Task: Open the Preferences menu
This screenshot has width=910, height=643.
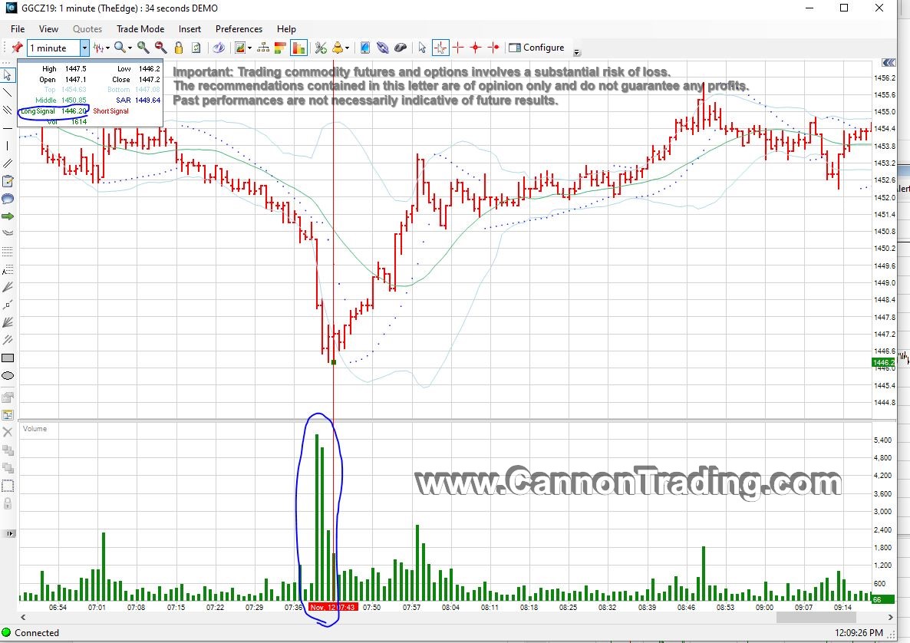Action: [239, 29]
